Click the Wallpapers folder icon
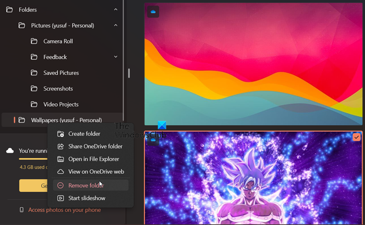 click(x=22, y=120)
